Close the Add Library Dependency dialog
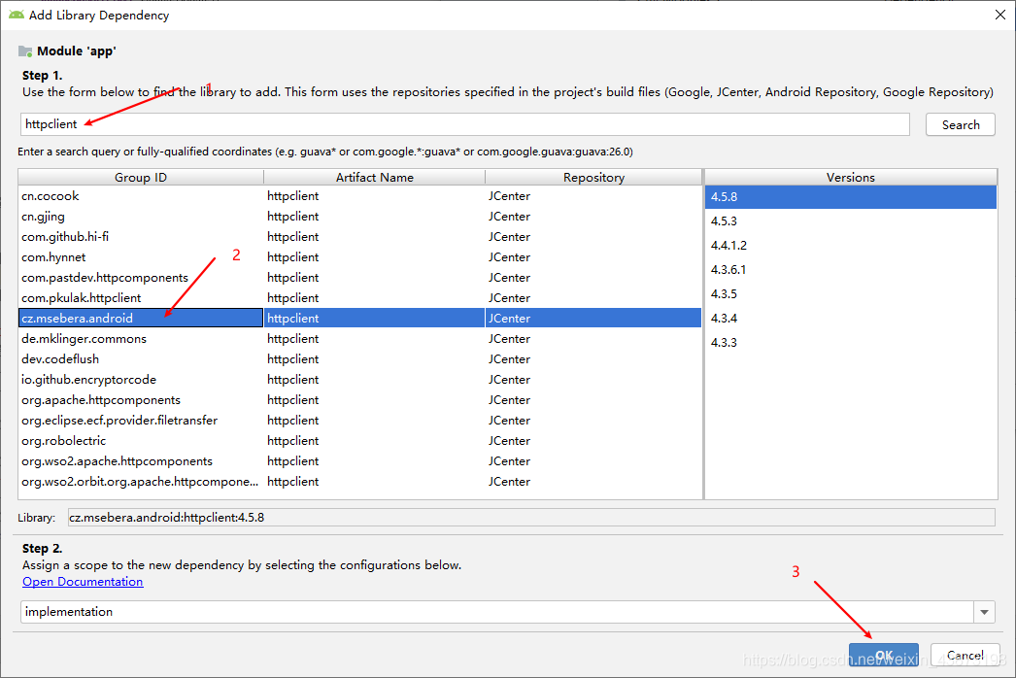This screenshot has width=1016, height=678. [999, 15]
